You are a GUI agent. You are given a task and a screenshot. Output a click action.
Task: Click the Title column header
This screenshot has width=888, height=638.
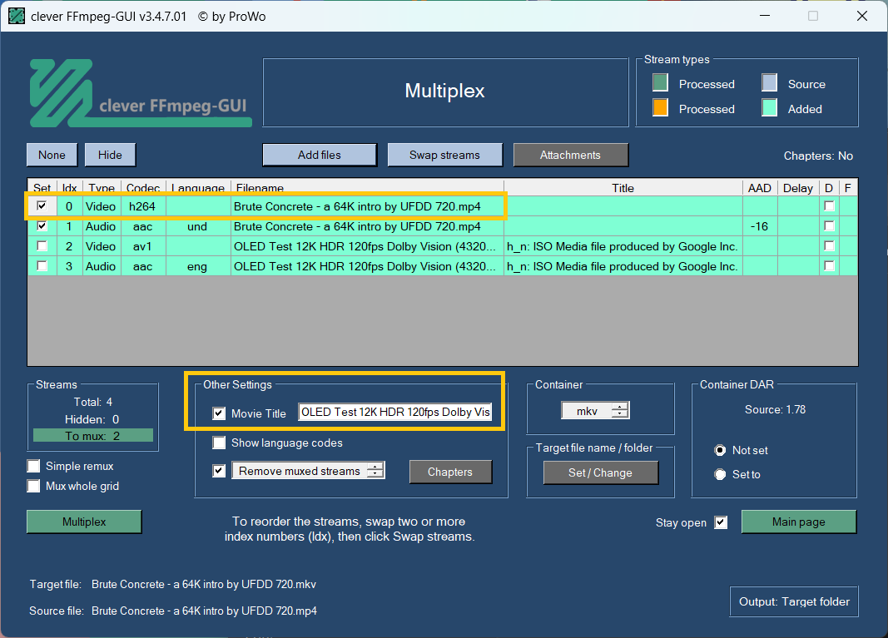click(623, 187)
